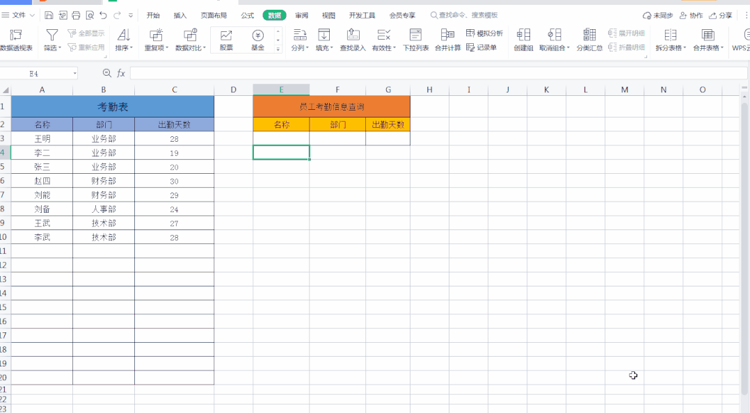Select the 股票 stock data type
Screen dimensions: 750x413
226,40
